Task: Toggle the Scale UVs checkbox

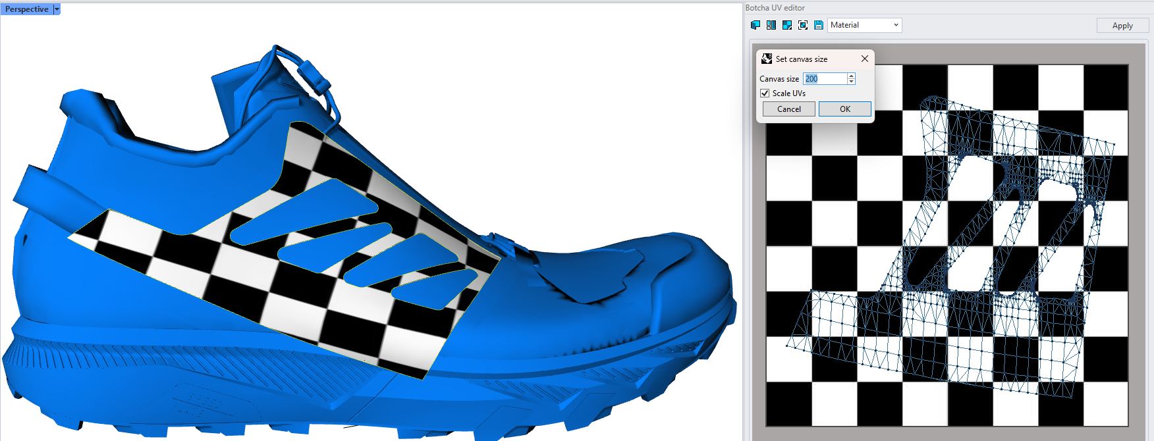Action: tap(765, 93)
